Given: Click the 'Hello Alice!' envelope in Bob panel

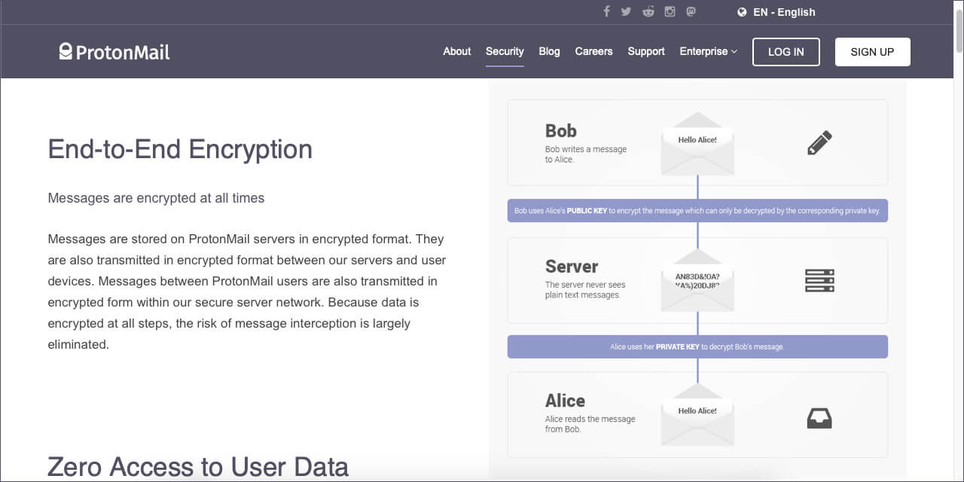Looking at the screenshot, I should tap(697, 144).
